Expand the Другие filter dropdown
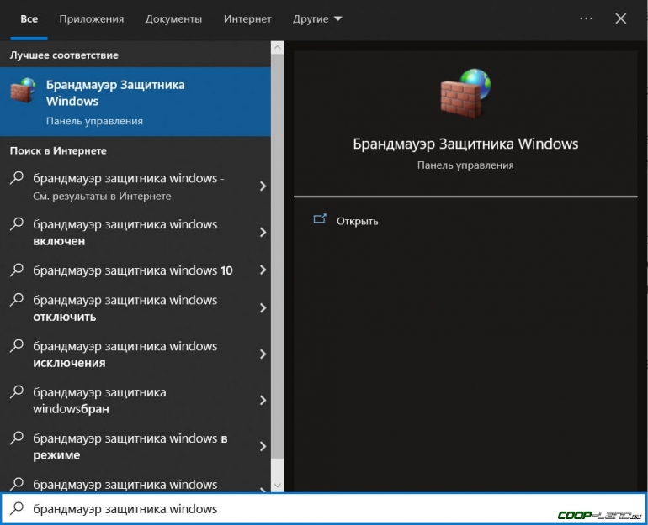 tap(317, 18)
